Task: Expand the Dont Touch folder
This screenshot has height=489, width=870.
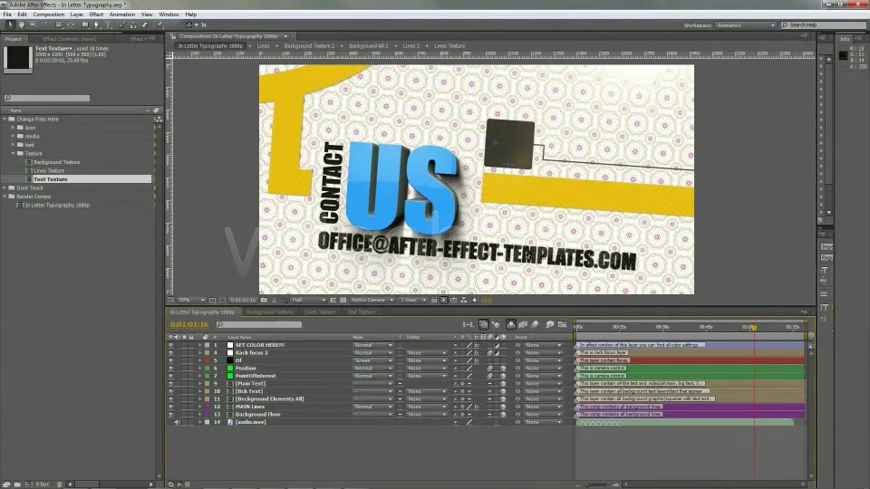Action: click(x=5, y=188)
